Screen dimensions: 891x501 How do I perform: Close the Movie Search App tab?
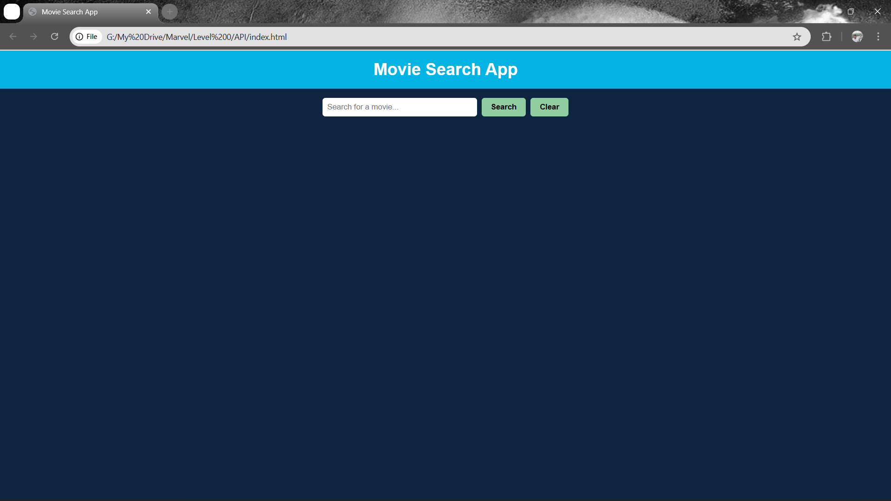click(148, 12)
